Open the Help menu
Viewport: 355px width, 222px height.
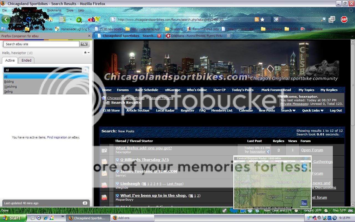click(81, 10)
